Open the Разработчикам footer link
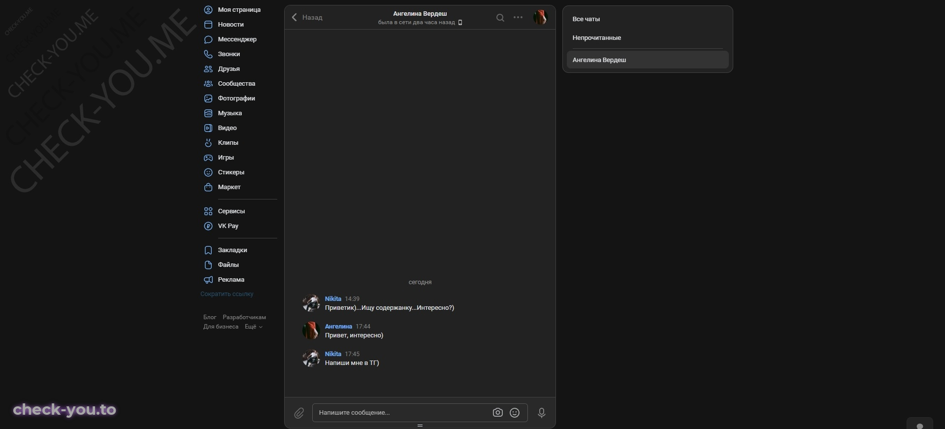 click(x=244, y=317)
